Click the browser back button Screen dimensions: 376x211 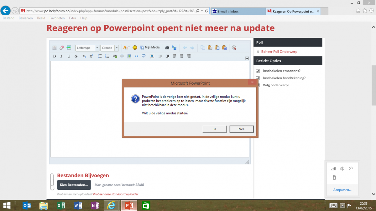5,11
